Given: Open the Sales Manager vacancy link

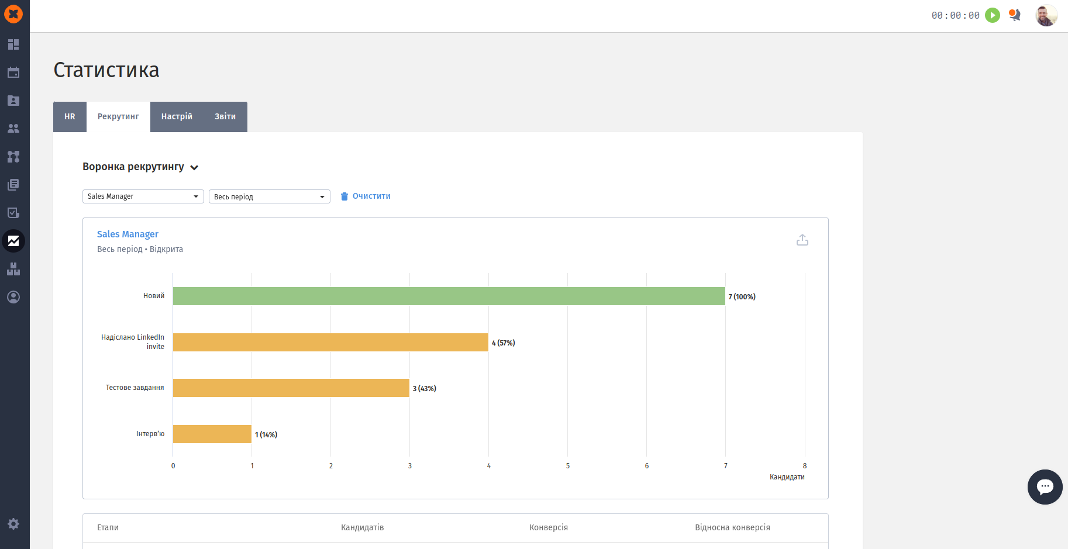Looking at the screenshot, I should [x=128, y=234].
